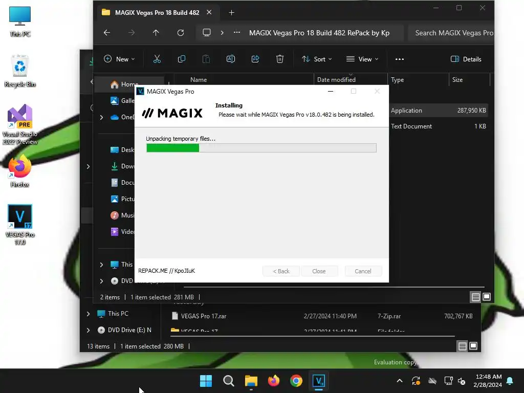Switch back Explorer window to details view
Screen dimensions: 524x393
coord(462,346)
